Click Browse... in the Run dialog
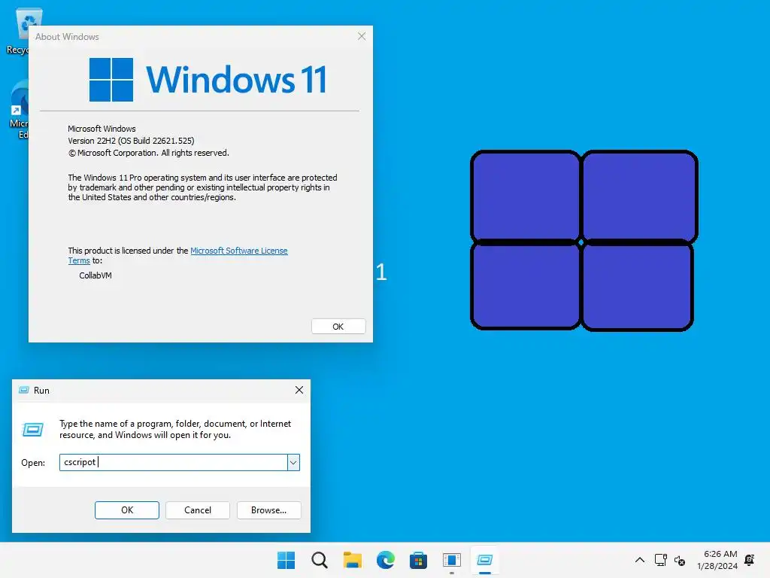The image size is (770, 578). point(268,510)
